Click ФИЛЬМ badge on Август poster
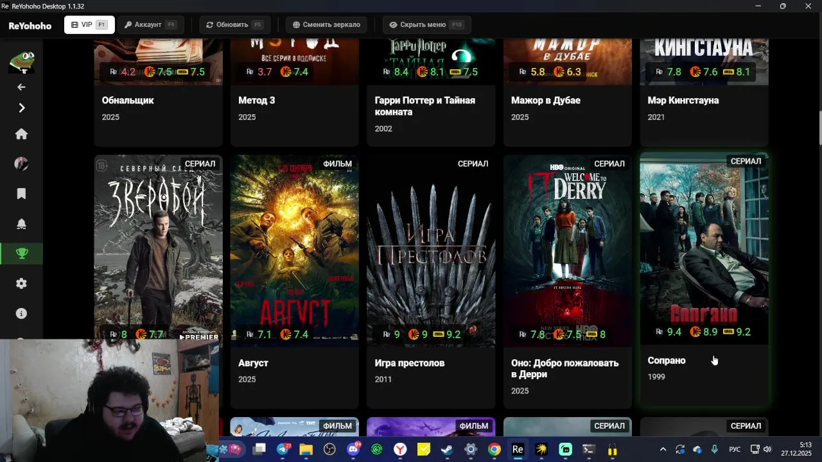 coord(337,164)
